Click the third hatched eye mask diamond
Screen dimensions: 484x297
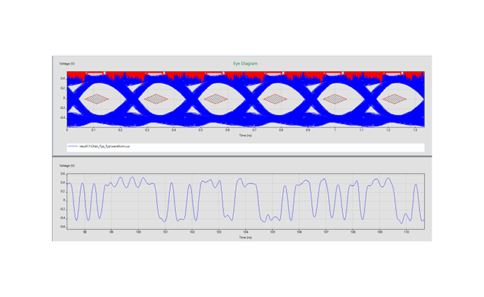click(216, 98)
